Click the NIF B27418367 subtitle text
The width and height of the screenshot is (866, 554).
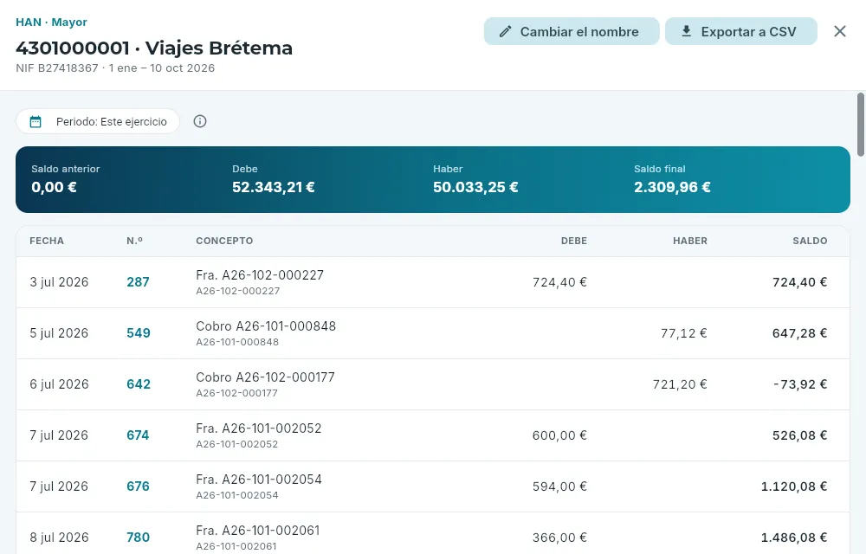click(57, 68)
